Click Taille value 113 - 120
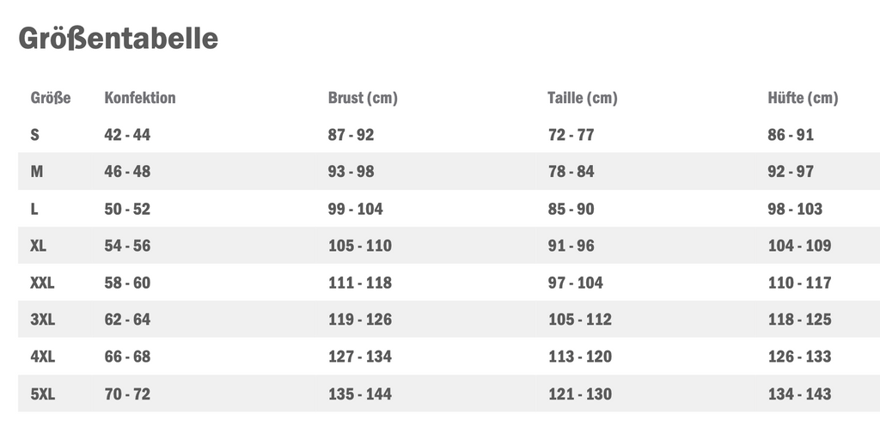The image size is (880, 433). tap(580, 357)
